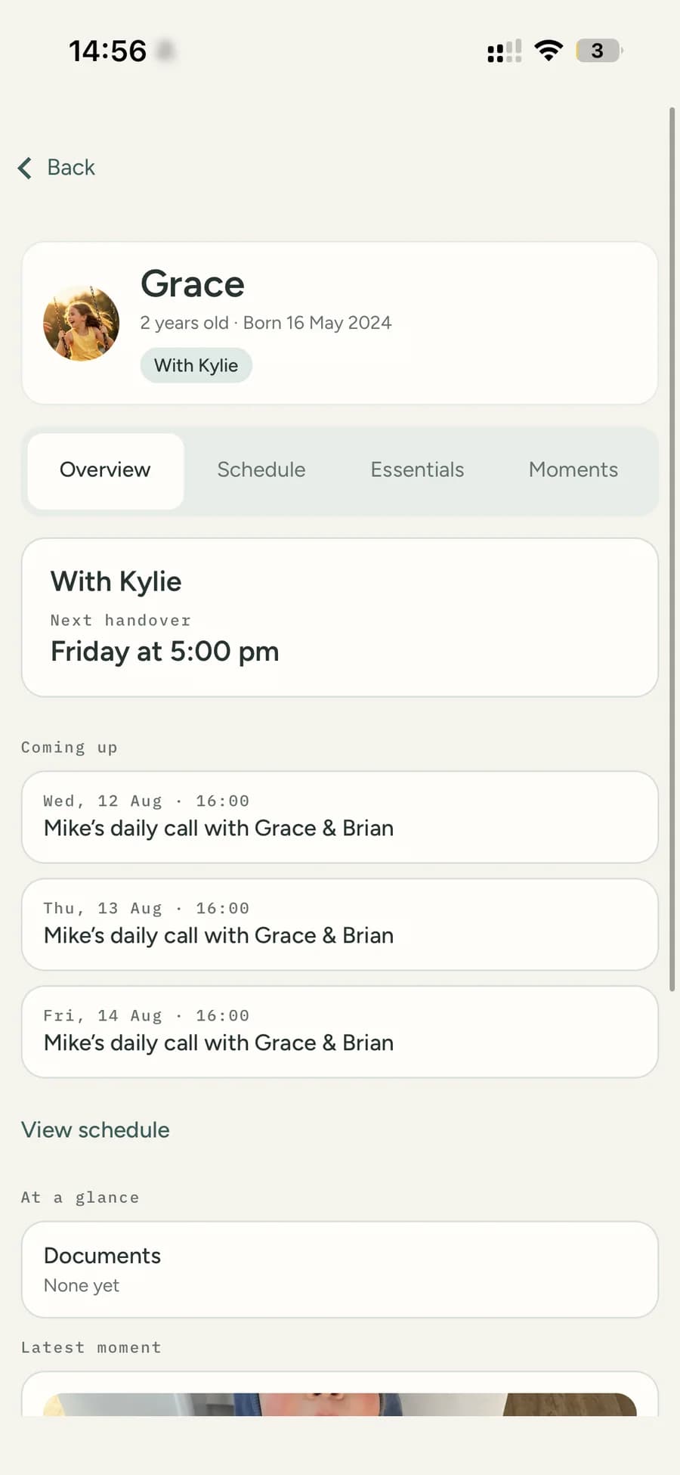Image resolution: width=680 pixels, height=1475 pixels.
Task: Tap the status bar clock time
Action: tap(107, 51)
